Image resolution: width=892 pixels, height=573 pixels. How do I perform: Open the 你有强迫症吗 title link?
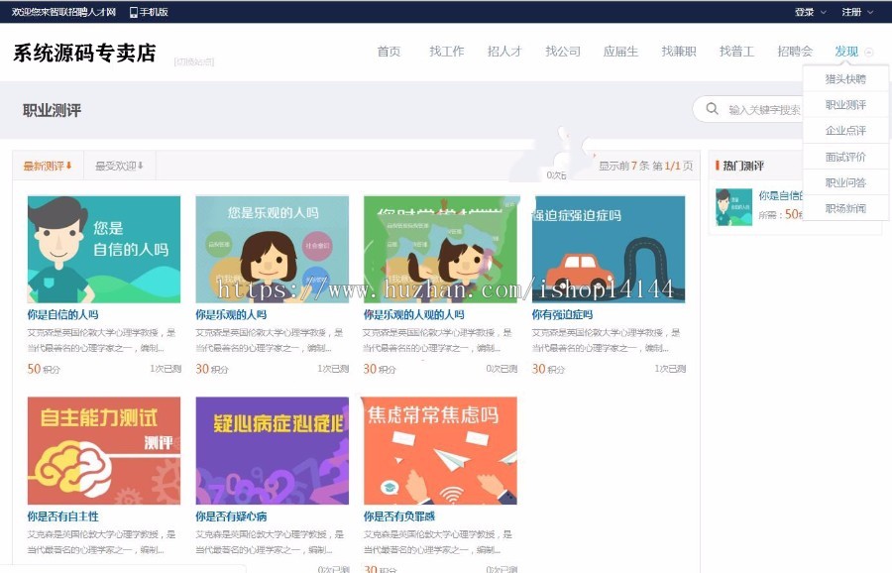pos(562,314)
